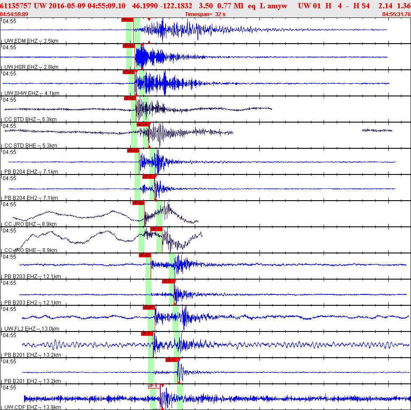
Task: Click the iPc0 pick marker on UW HSR EHZ
Action: (129, 46)
